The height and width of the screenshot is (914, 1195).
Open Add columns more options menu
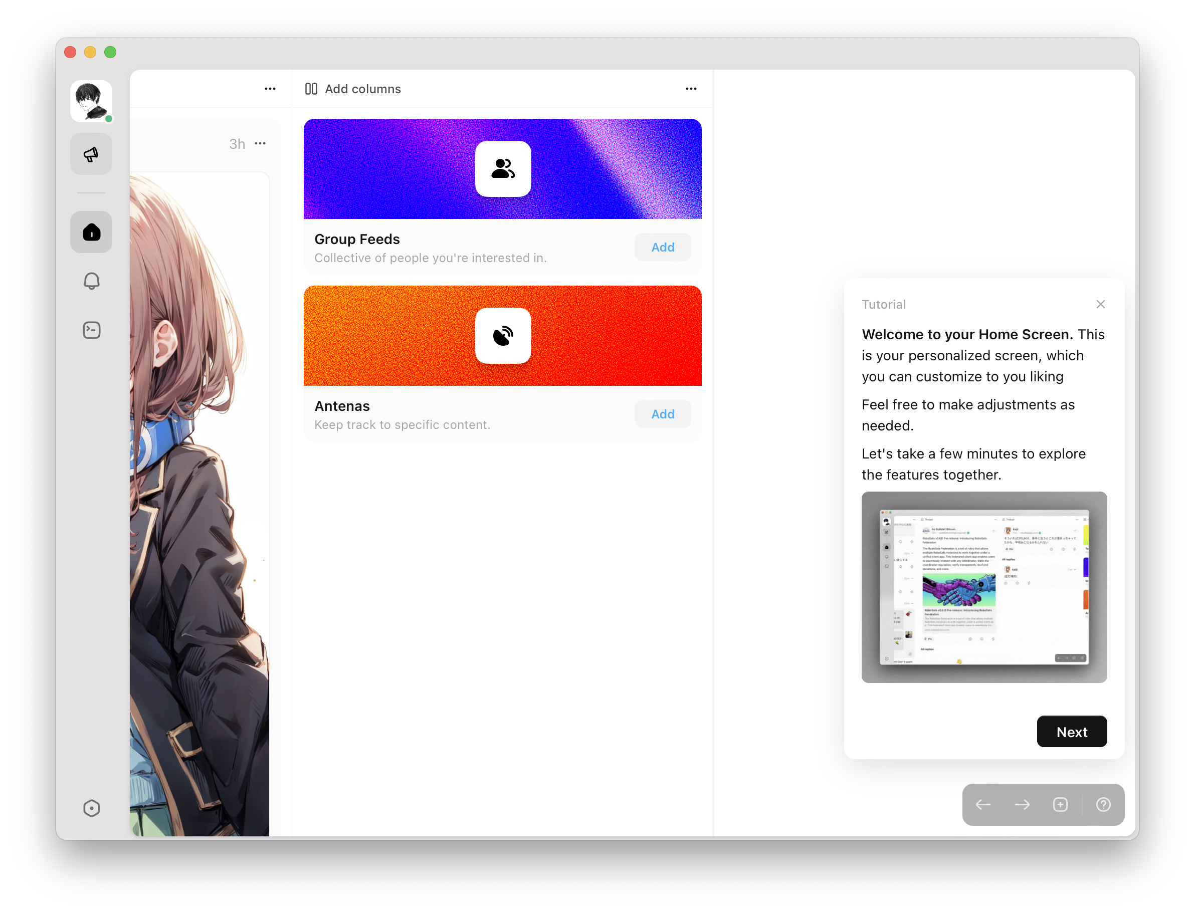(x=691, y=89)
